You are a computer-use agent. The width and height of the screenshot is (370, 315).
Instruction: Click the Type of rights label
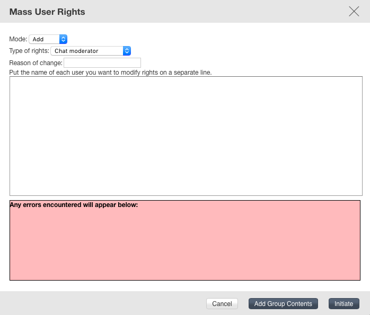point(29,51)
